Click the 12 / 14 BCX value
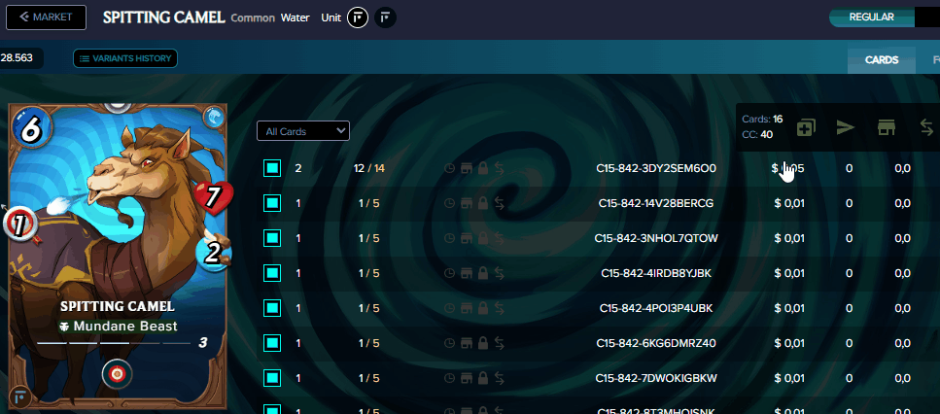The height and width of the screenshot is (414, 940). pos(368,169)
